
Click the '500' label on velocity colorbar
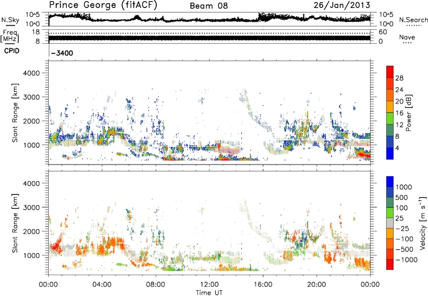coord(402,198)
